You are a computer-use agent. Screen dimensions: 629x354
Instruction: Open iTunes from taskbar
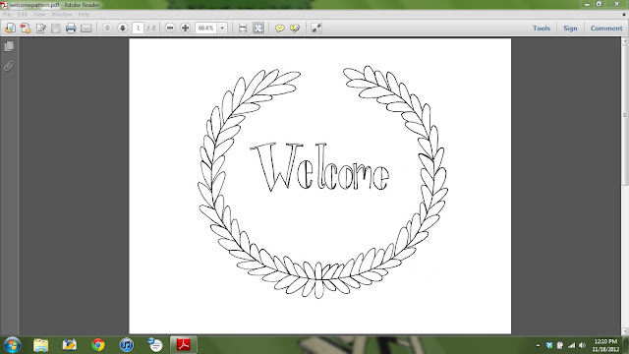click(x=127, y=345)
